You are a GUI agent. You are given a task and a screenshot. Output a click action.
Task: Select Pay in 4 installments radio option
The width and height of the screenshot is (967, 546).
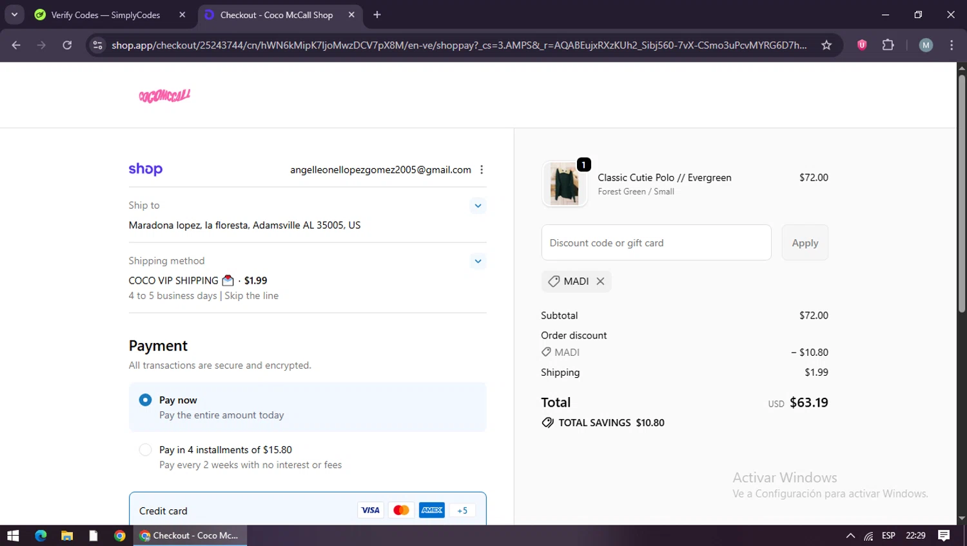point(146,450)
